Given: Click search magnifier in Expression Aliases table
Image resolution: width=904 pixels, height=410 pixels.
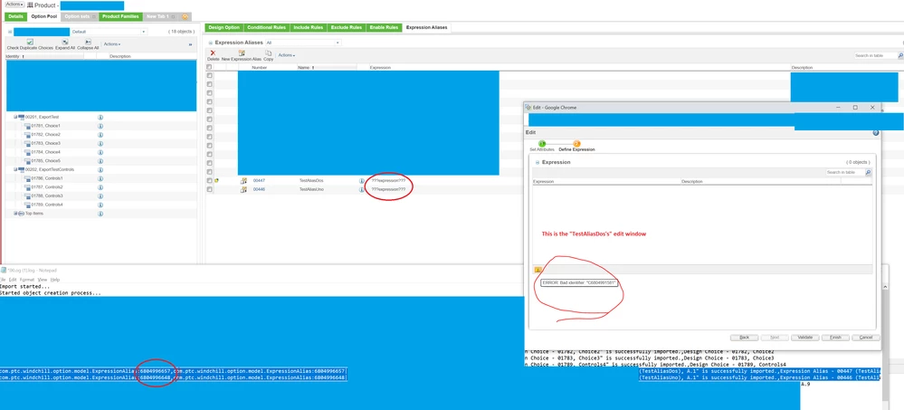Looking at the screenshot, I should pos(900,55).
